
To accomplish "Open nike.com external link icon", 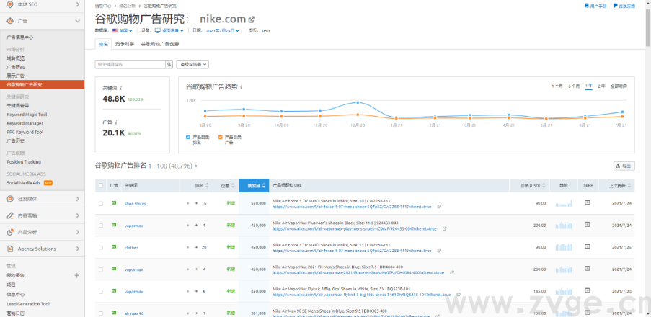I will pyautogui.click(x=251, y=19).
